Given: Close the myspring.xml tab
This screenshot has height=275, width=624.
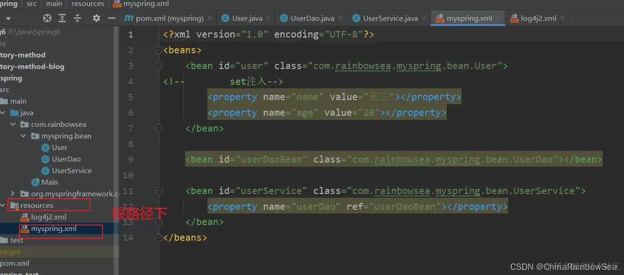Looking at the screenshot, I should 498,19.
